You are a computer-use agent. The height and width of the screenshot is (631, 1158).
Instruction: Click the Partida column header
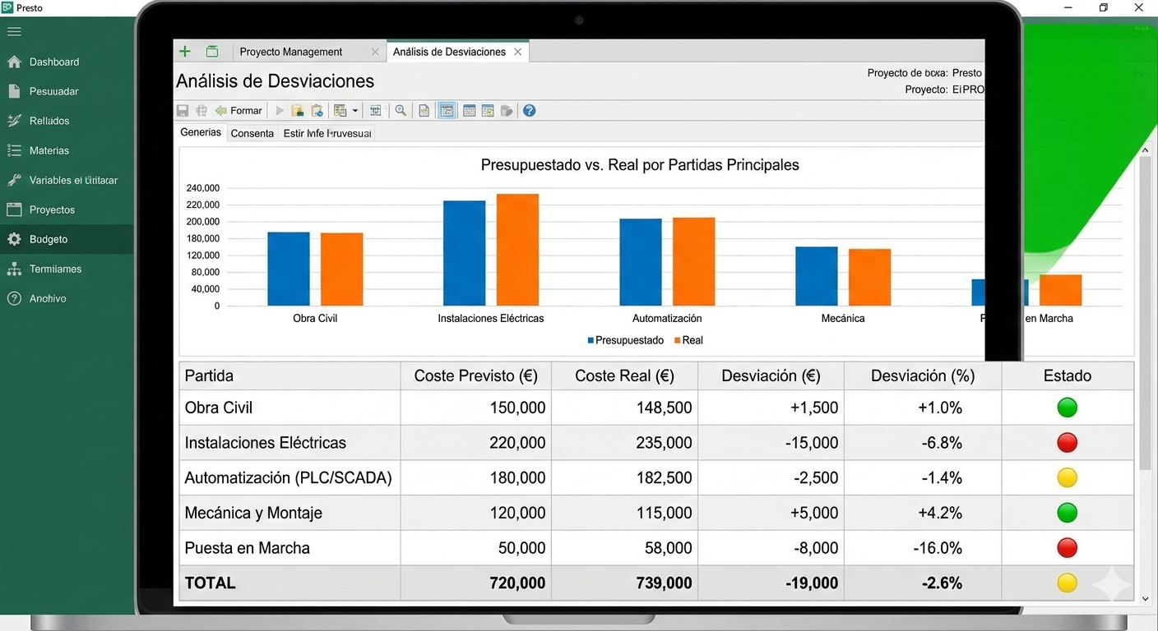290,375
